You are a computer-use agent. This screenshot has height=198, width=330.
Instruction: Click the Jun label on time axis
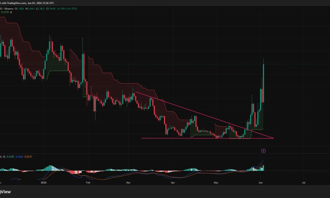(261, 182)
